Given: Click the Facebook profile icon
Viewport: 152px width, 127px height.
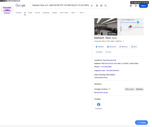Looking at the screenshot, I should [98, 105].
